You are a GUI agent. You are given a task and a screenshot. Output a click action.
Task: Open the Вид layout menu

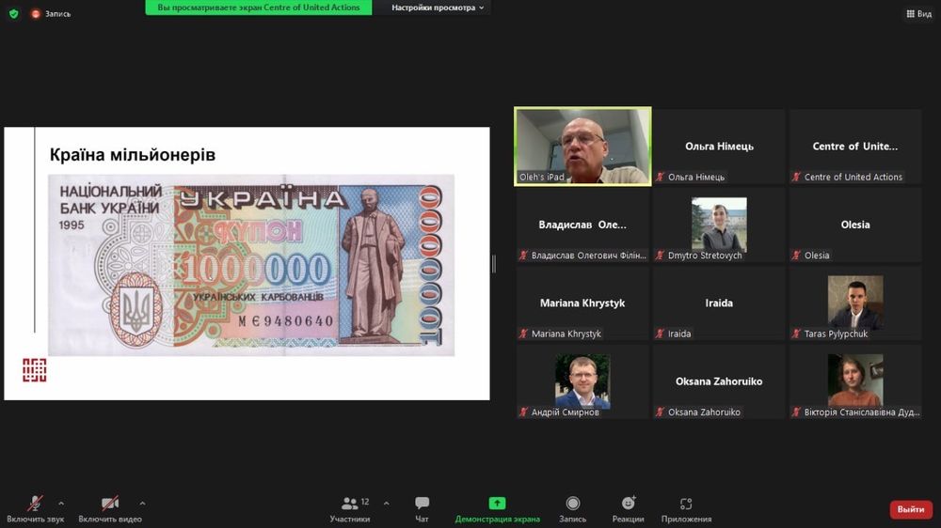click(x=918, y=13)
